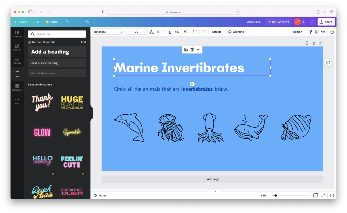
Task: Adjust the zoom slider handle
Action: pyautogui.click(x=275, y=195)
